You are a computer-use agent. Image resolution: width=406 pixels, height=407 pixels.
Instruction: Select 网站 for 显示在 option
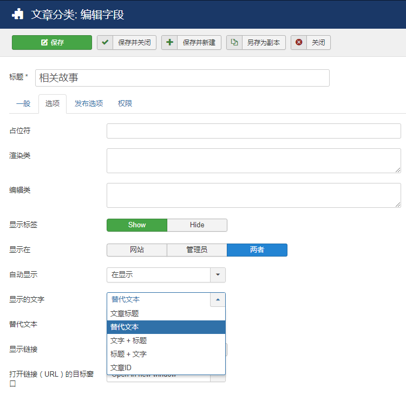coord(137,250)
